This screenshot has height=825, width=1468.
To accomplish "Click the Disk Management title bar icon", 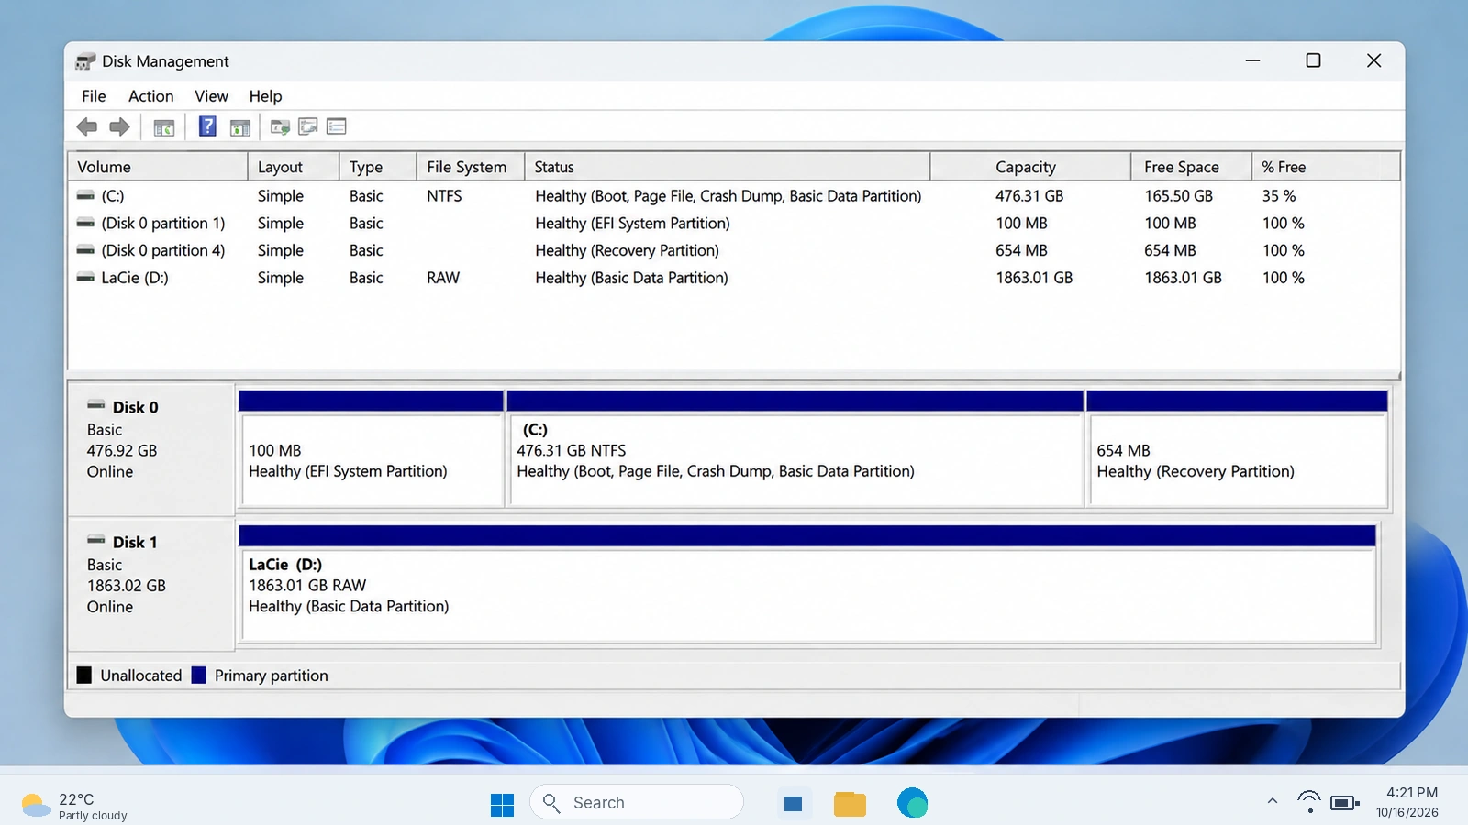I will (x=85, y=61).
